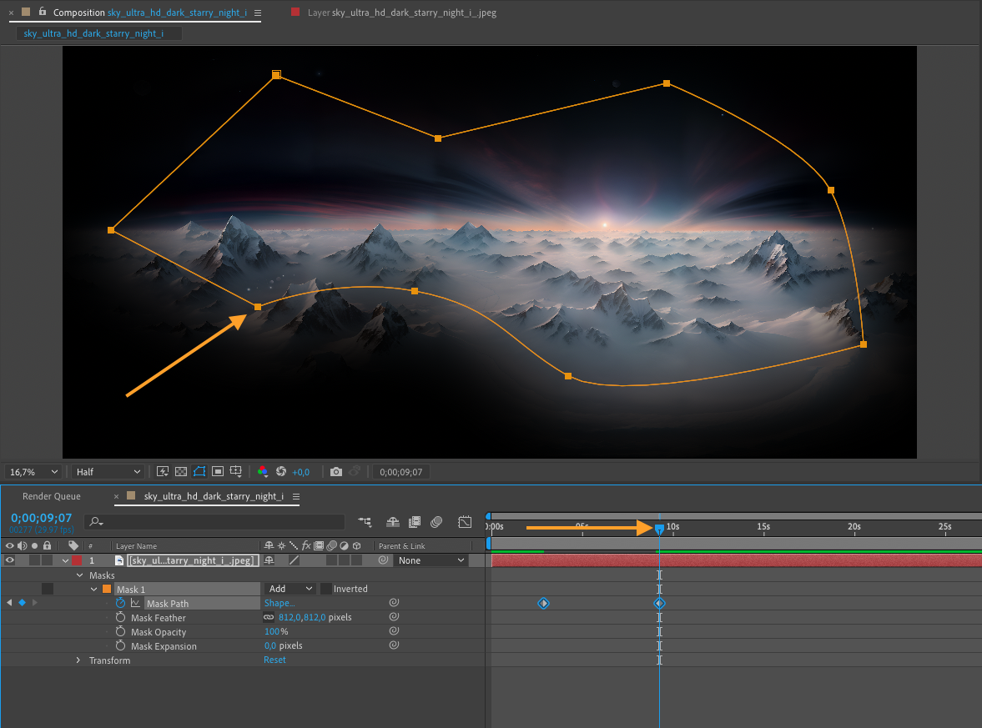
Task: Hide layer 1 using the eye icon
Action: click(x=10, y=560)
